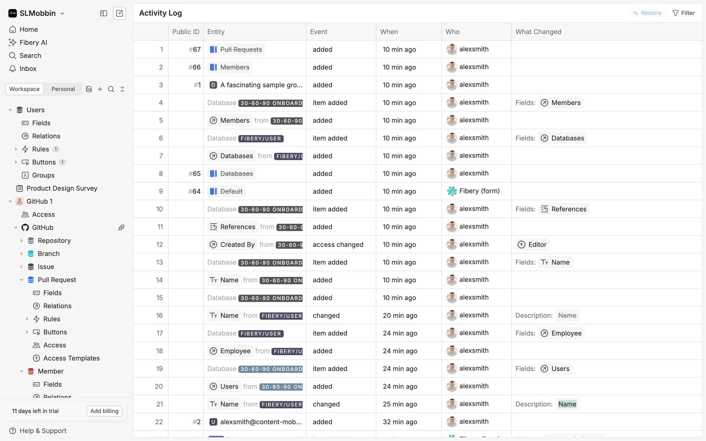
Task: Click the new entity compose icon
Action: point(120,13)
